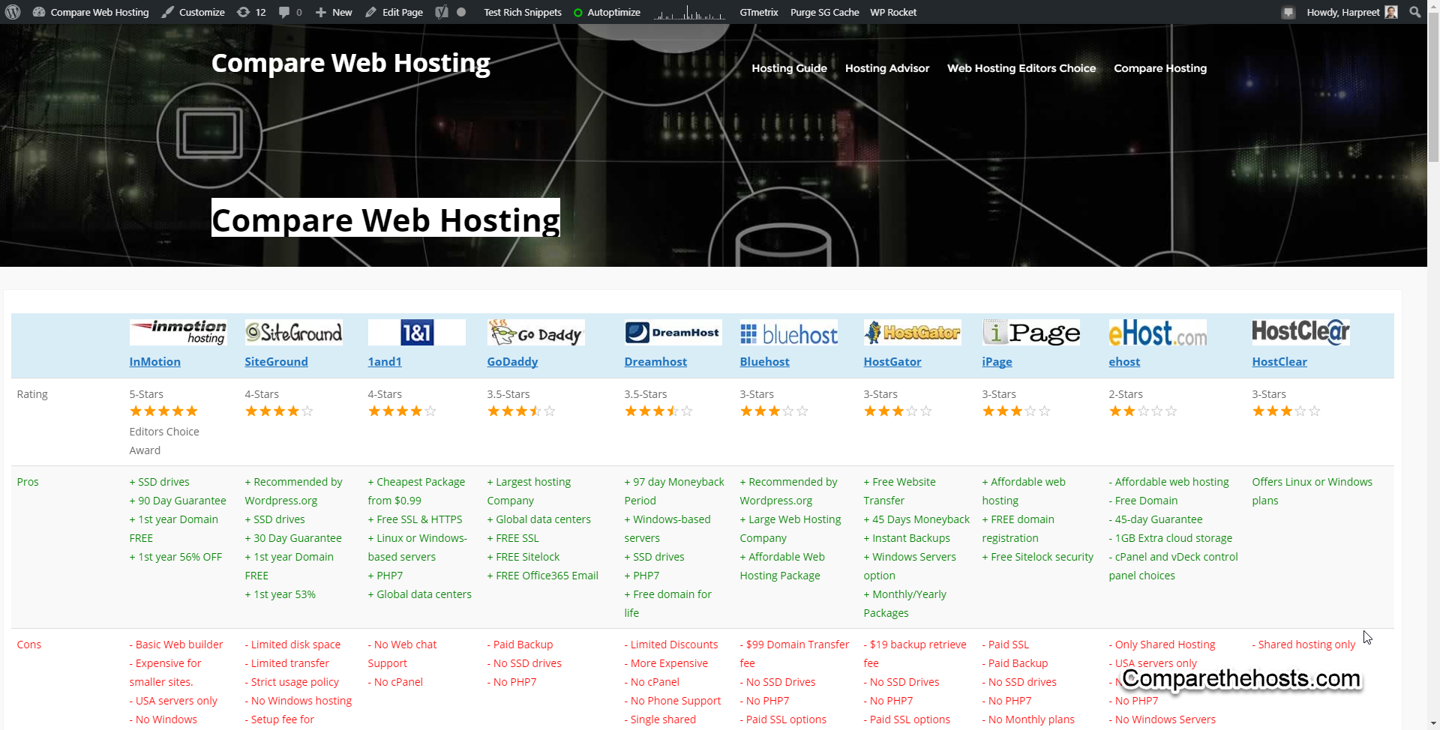This screenshot has width=1440, height=730.
Task: Click the Dreamhost link in the comparison table
Action: point(655,361)
